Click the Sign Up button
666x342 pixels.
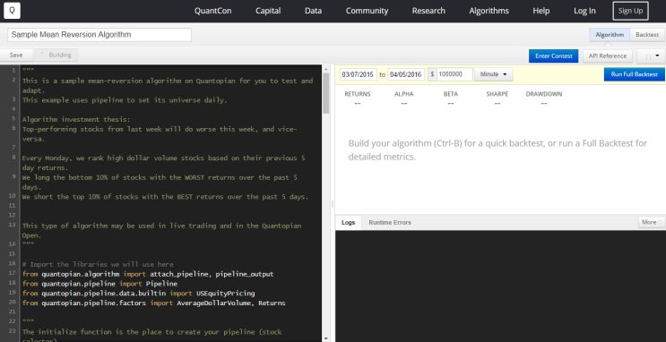click(x=630, y=11)
